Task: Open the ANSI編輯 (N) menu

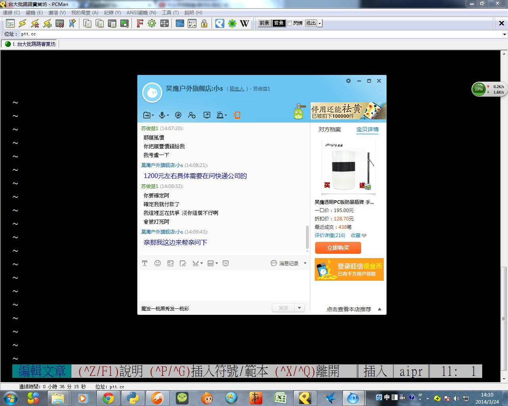Action: 141,13
